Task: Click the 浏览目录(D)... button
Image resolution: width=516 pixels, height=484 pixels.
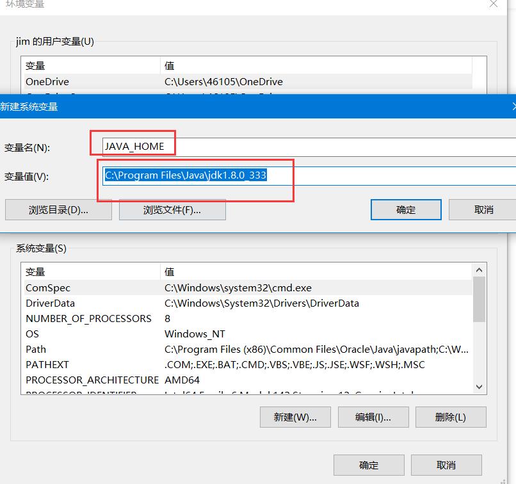Action: click(x=58, y=209)
